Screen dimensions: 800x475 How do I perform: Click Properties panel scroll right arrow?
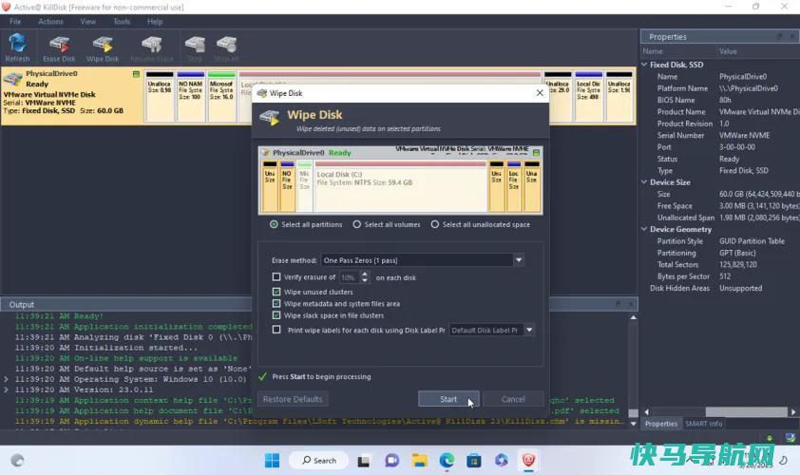tap(793, 411)
